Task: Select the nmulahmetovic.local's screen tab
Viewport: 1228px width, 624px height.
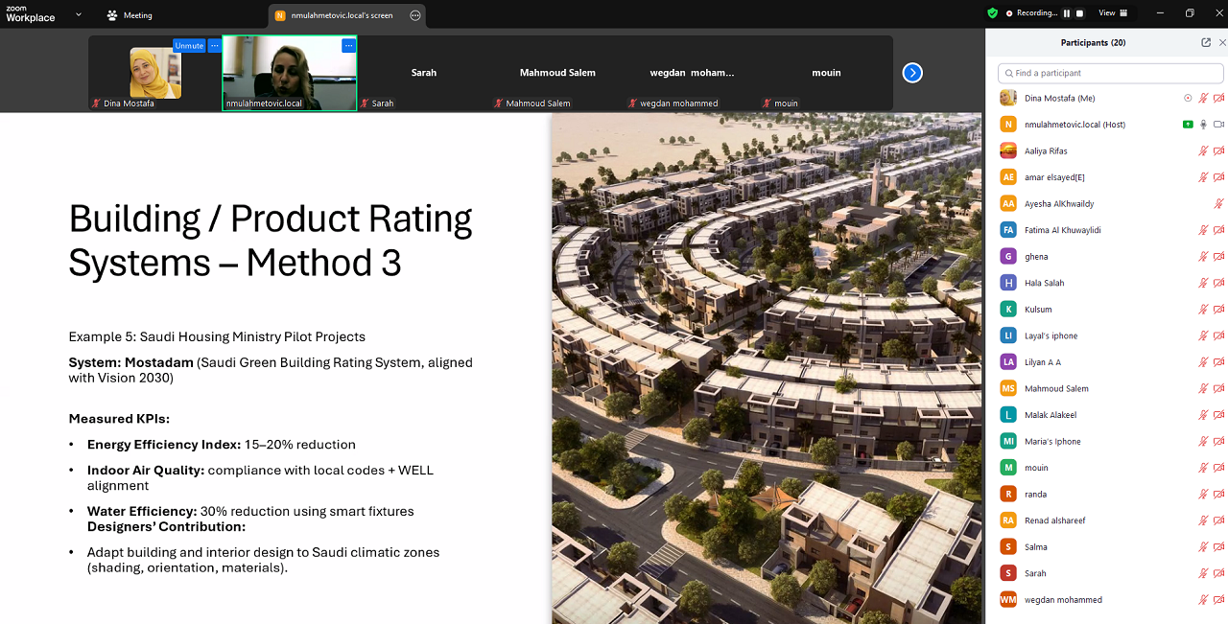Action: (341, 15)
